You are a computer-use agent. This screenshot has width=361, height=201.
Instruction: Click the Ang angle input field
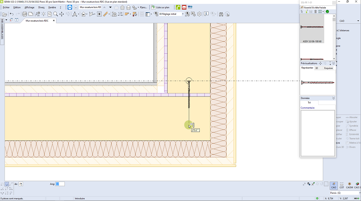[x=60, y=184]
